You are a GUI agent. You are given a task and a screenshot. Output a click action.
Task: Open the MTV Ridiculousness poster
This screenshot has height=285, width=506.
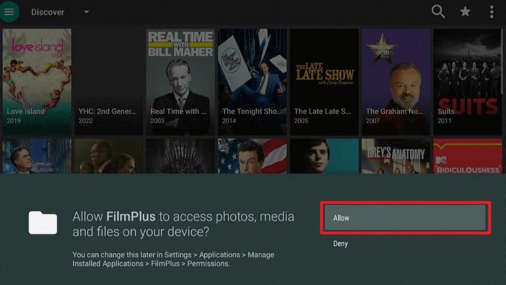pos(468,156)
